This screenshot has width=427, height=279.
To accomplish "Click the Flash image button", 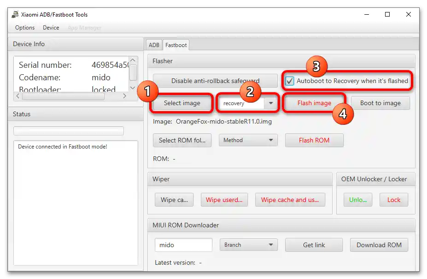I will coord(314,103).
